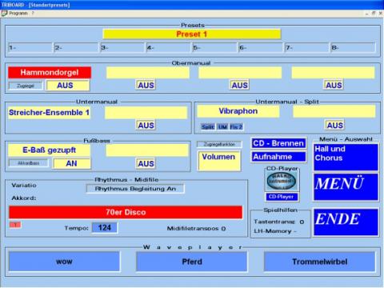
Task: Click the Fis 2 split point button
Action: [x=236, y=127]
